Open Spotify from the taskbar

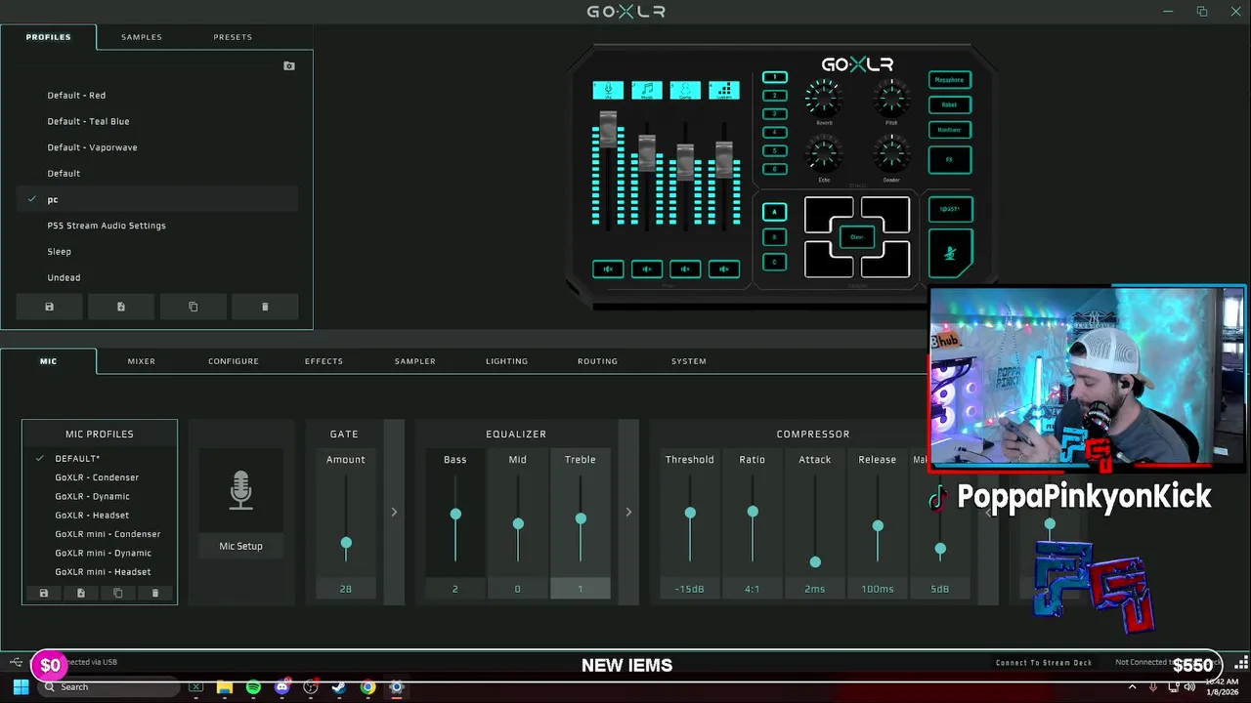(253, 687)
